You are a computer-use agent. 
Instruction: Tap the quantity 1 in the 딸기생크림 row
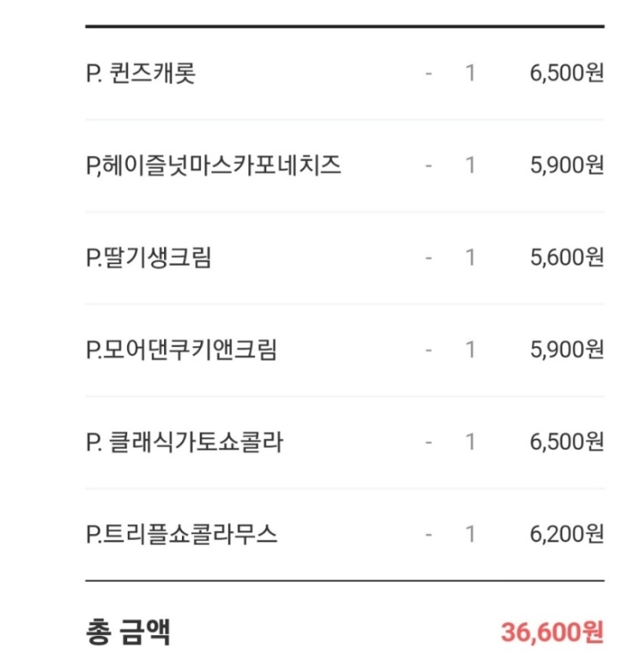tap(471, 258)
